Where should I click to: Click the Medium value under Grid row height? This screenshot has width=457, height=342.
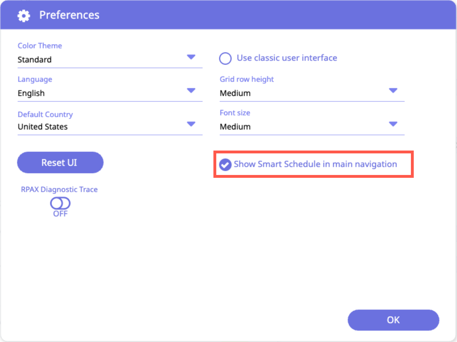[x=235, y=93]
